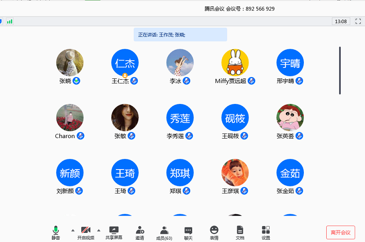The height and width of the screenshot is (242, 365).
Task: Expand audio options arrow beside 静音
Action: click(x=73, y=230)
